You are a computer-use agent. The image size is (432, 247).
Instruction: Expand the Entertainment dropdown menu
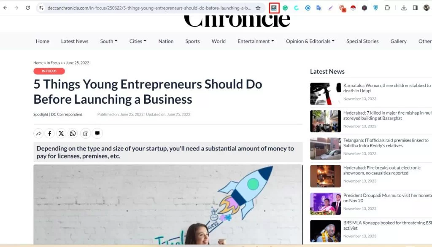point(256,41)
